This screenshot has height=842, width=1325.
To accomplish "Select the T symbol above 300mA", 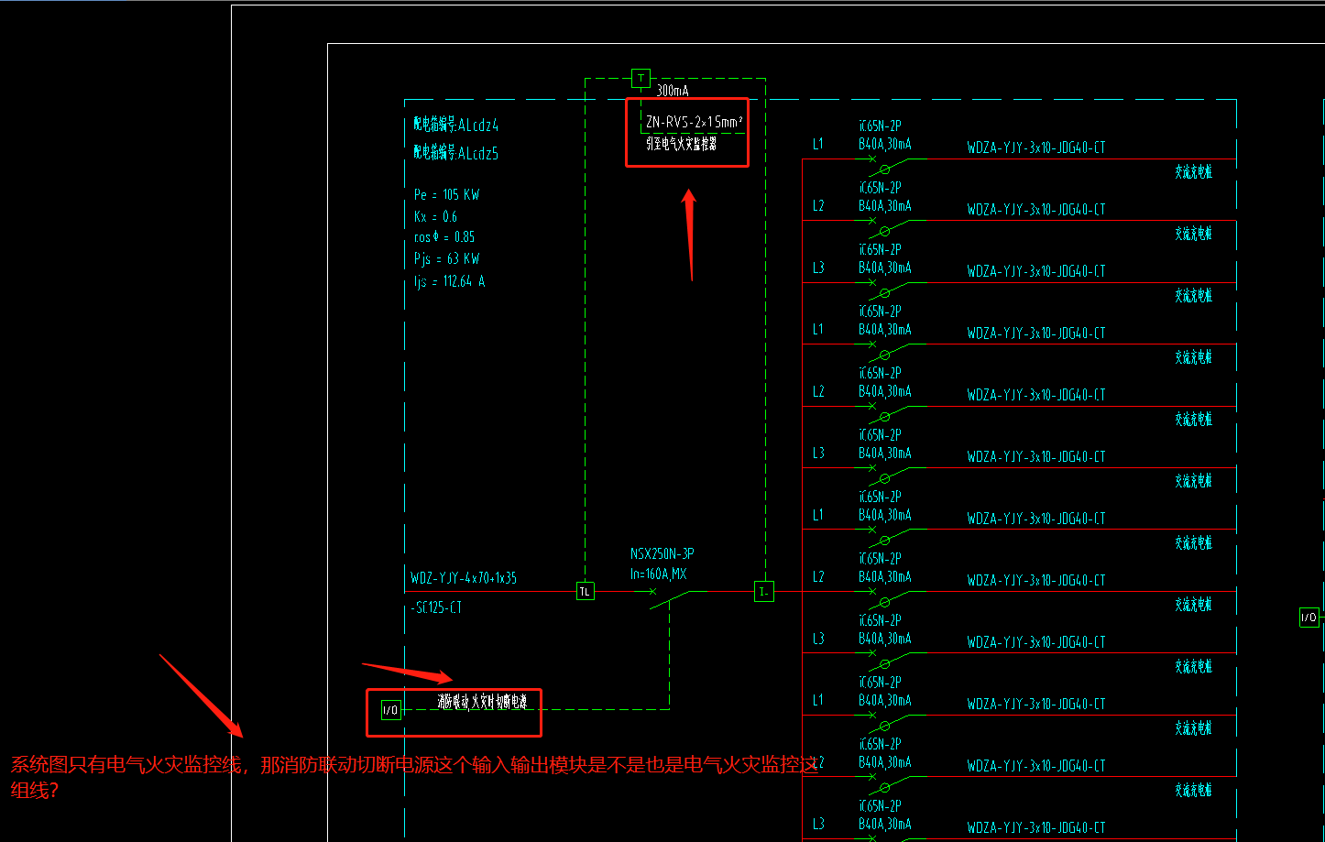I will point(641,78).
